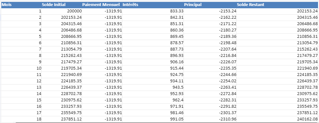Click the remaining balance cell 240162.08

click(x=278, y=119)
